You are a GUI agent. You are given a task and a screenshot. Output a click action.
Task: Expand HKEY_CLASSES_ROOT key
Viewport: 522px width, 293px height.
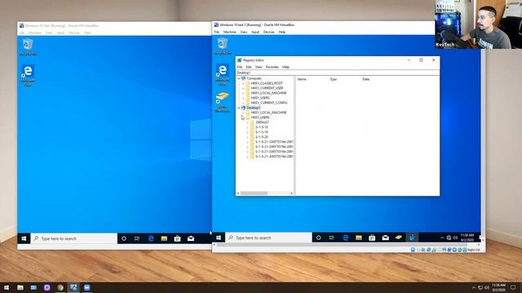[243, 83]
